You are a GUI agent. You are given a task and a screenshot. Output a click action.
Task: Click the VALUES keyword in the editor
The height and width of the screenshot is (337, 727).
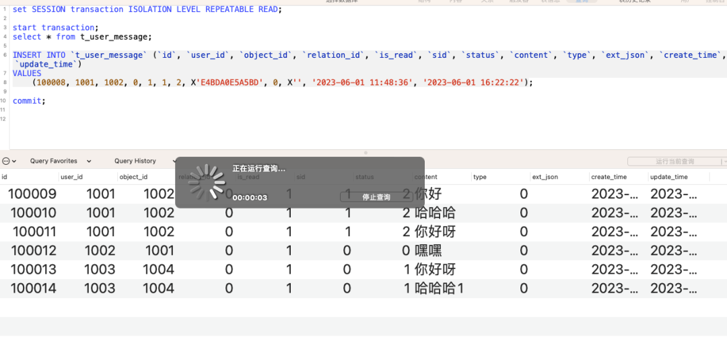pyautogui.click(x=27, y=73)
